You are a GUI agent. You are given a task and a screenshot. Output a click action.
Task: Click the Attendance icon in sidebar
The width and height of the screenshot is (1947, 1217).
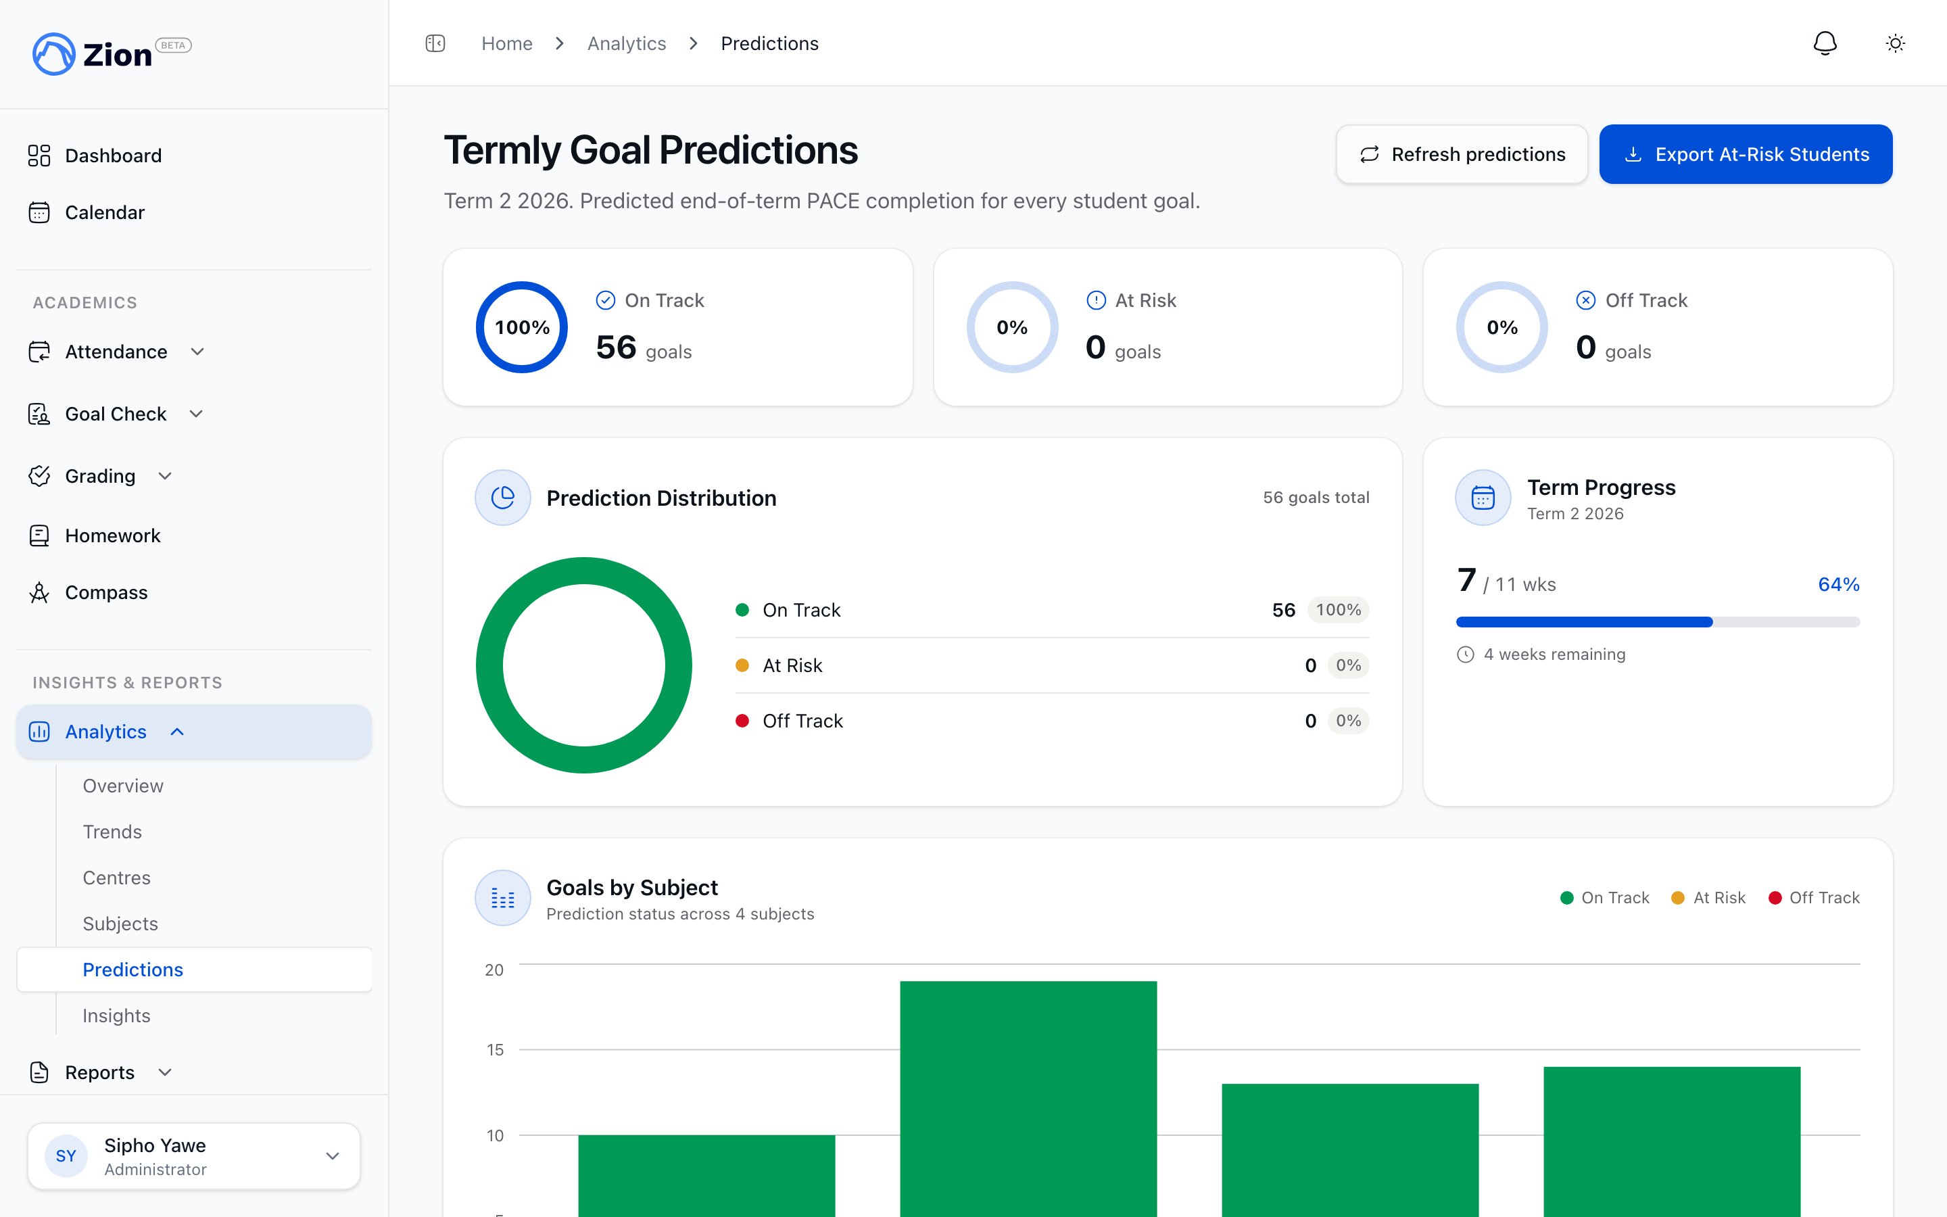tap(39, 352)
